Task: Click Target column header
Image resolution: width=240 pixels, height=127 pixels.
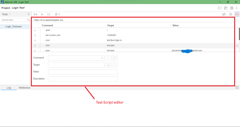Action: coord(111,25)
